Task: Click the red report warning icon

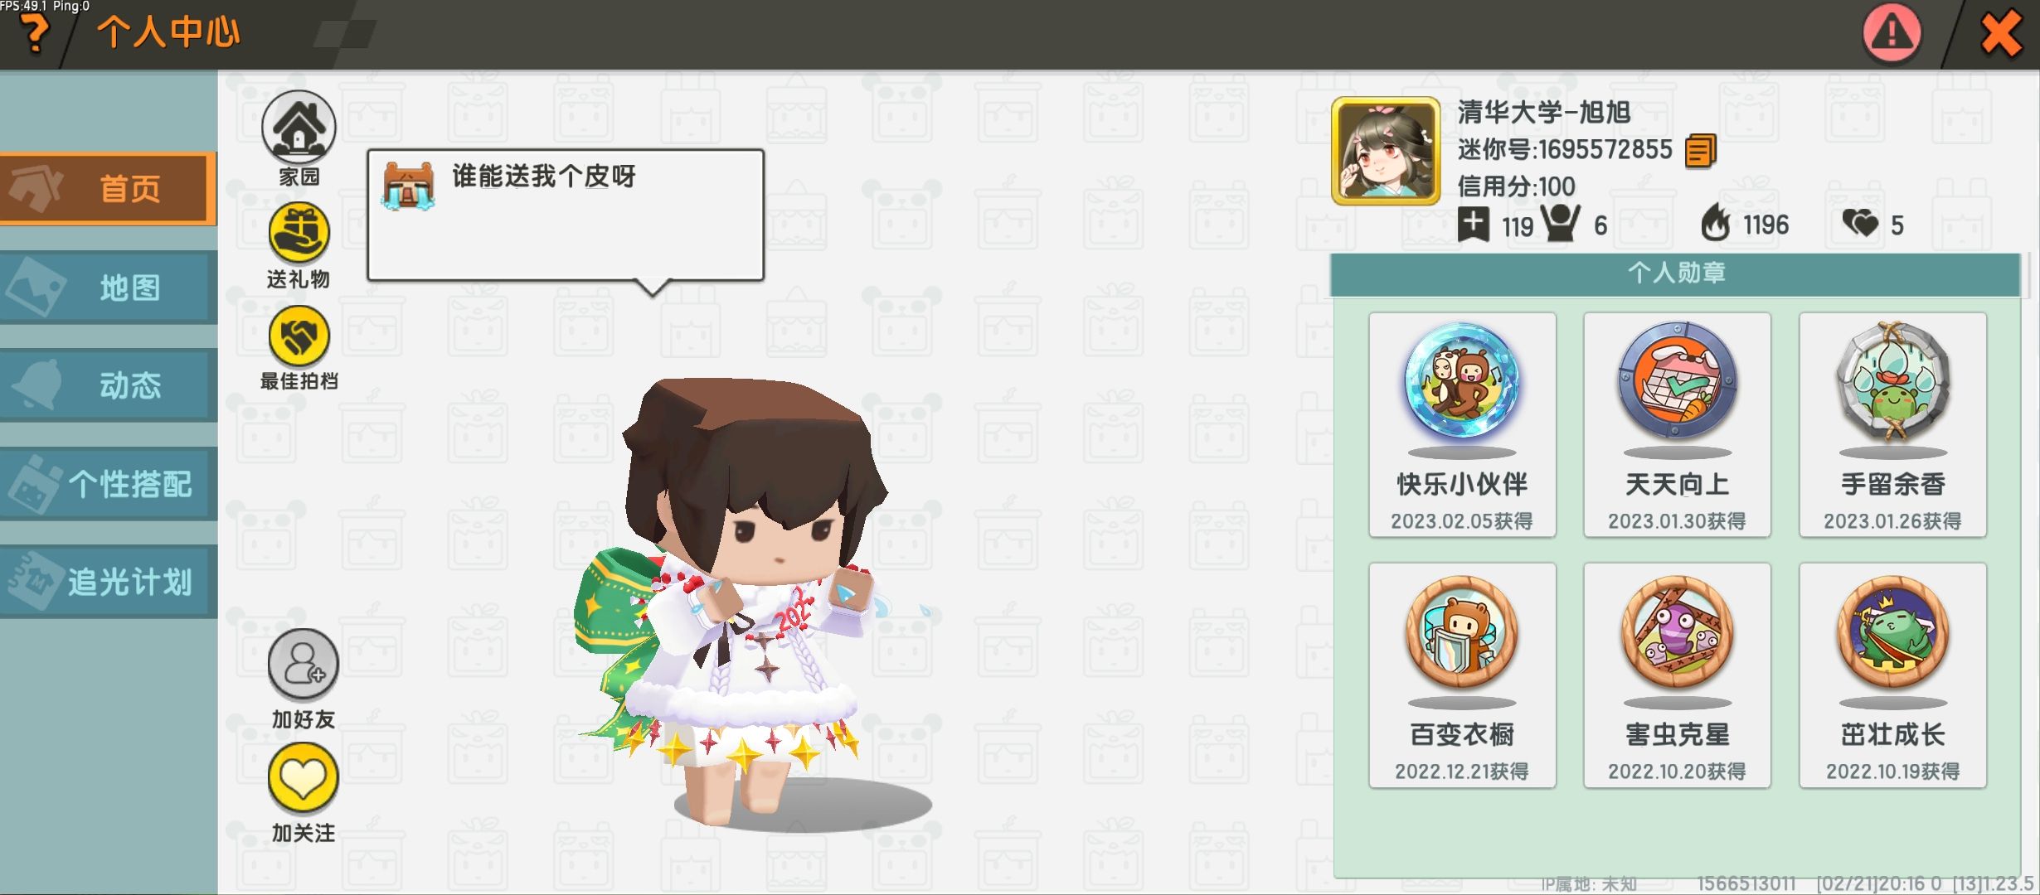Action: point(1892,33)
